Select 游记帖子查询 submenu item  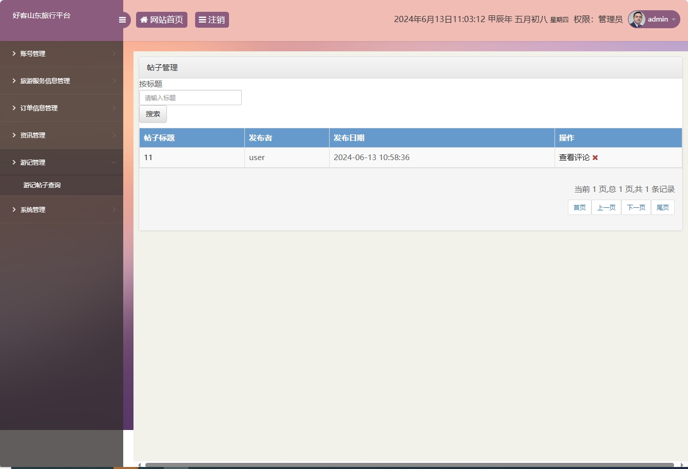pos(42,185)
